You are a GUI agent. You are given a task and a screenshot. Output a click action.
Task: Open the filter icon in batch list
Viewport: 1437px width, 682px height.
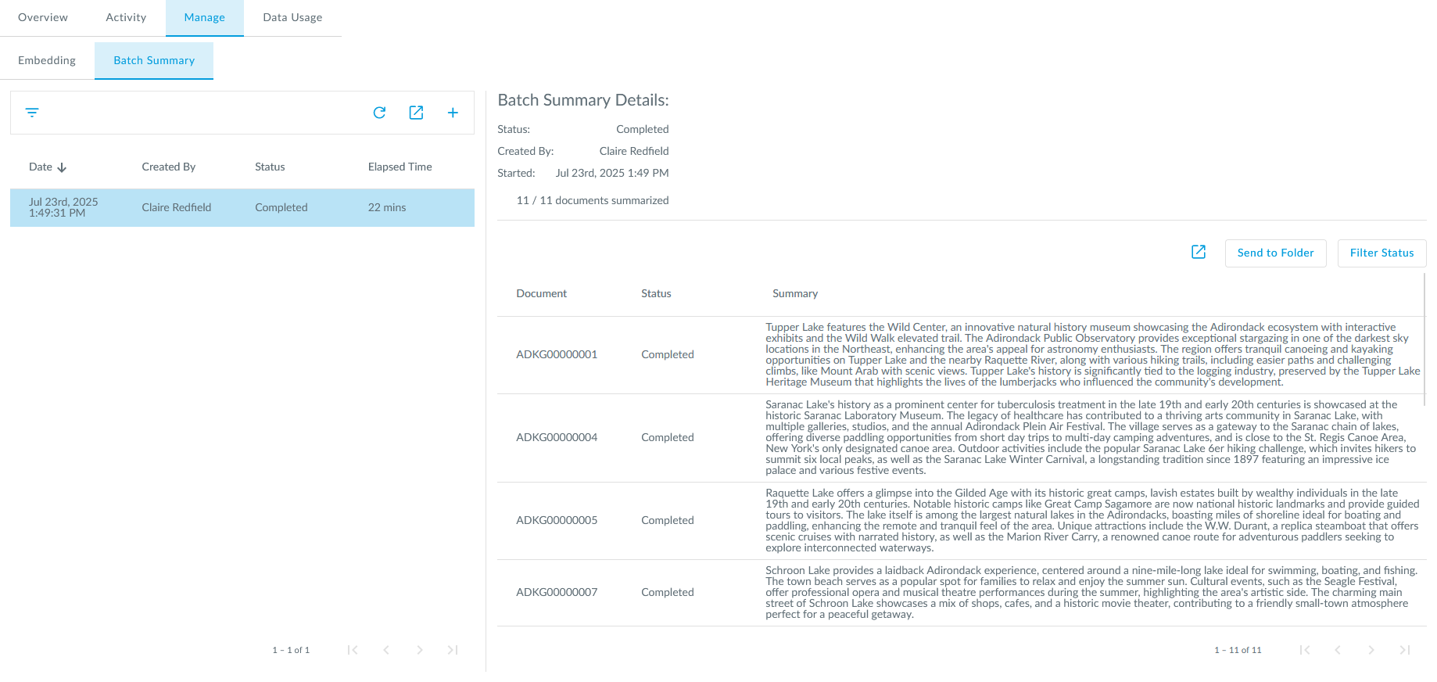[x=32, y=113]
